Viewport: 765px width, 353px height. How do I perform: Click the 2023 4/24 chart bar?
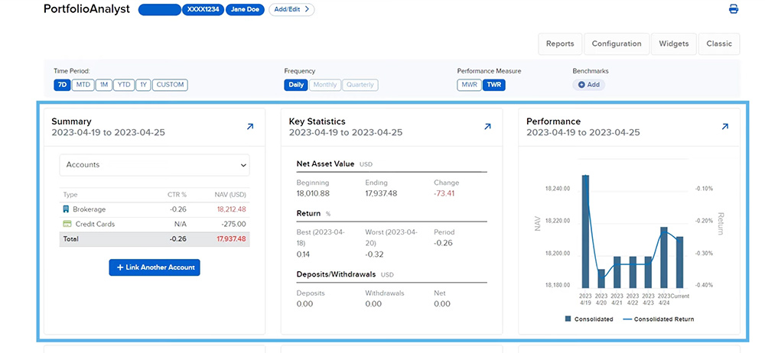(664, 257)
